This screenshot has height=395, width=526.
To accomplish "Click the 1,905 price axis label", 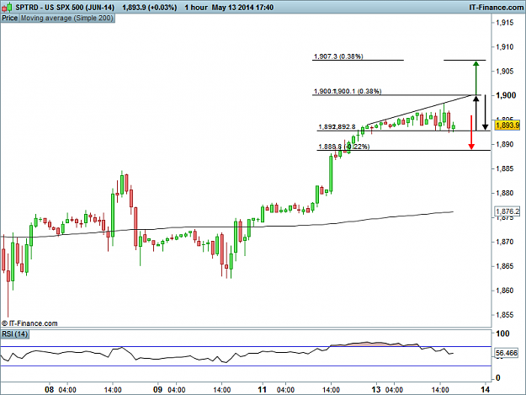I will (504, 72).
